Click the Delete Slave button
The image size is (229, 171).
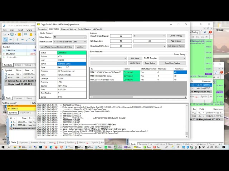(135, 63)
